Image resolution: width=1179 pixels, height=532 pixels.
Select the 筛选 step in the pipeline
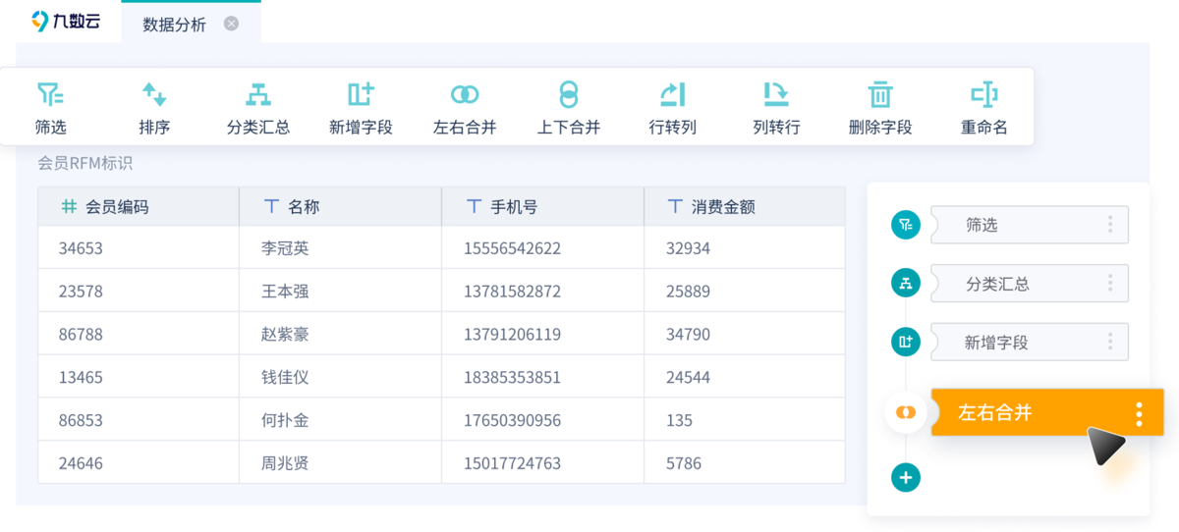1029,225
